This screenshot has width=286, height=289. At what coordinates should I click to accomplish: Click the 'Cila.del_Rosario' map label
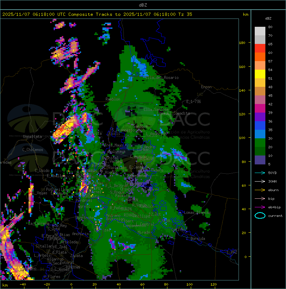click(x=162, y=78)
